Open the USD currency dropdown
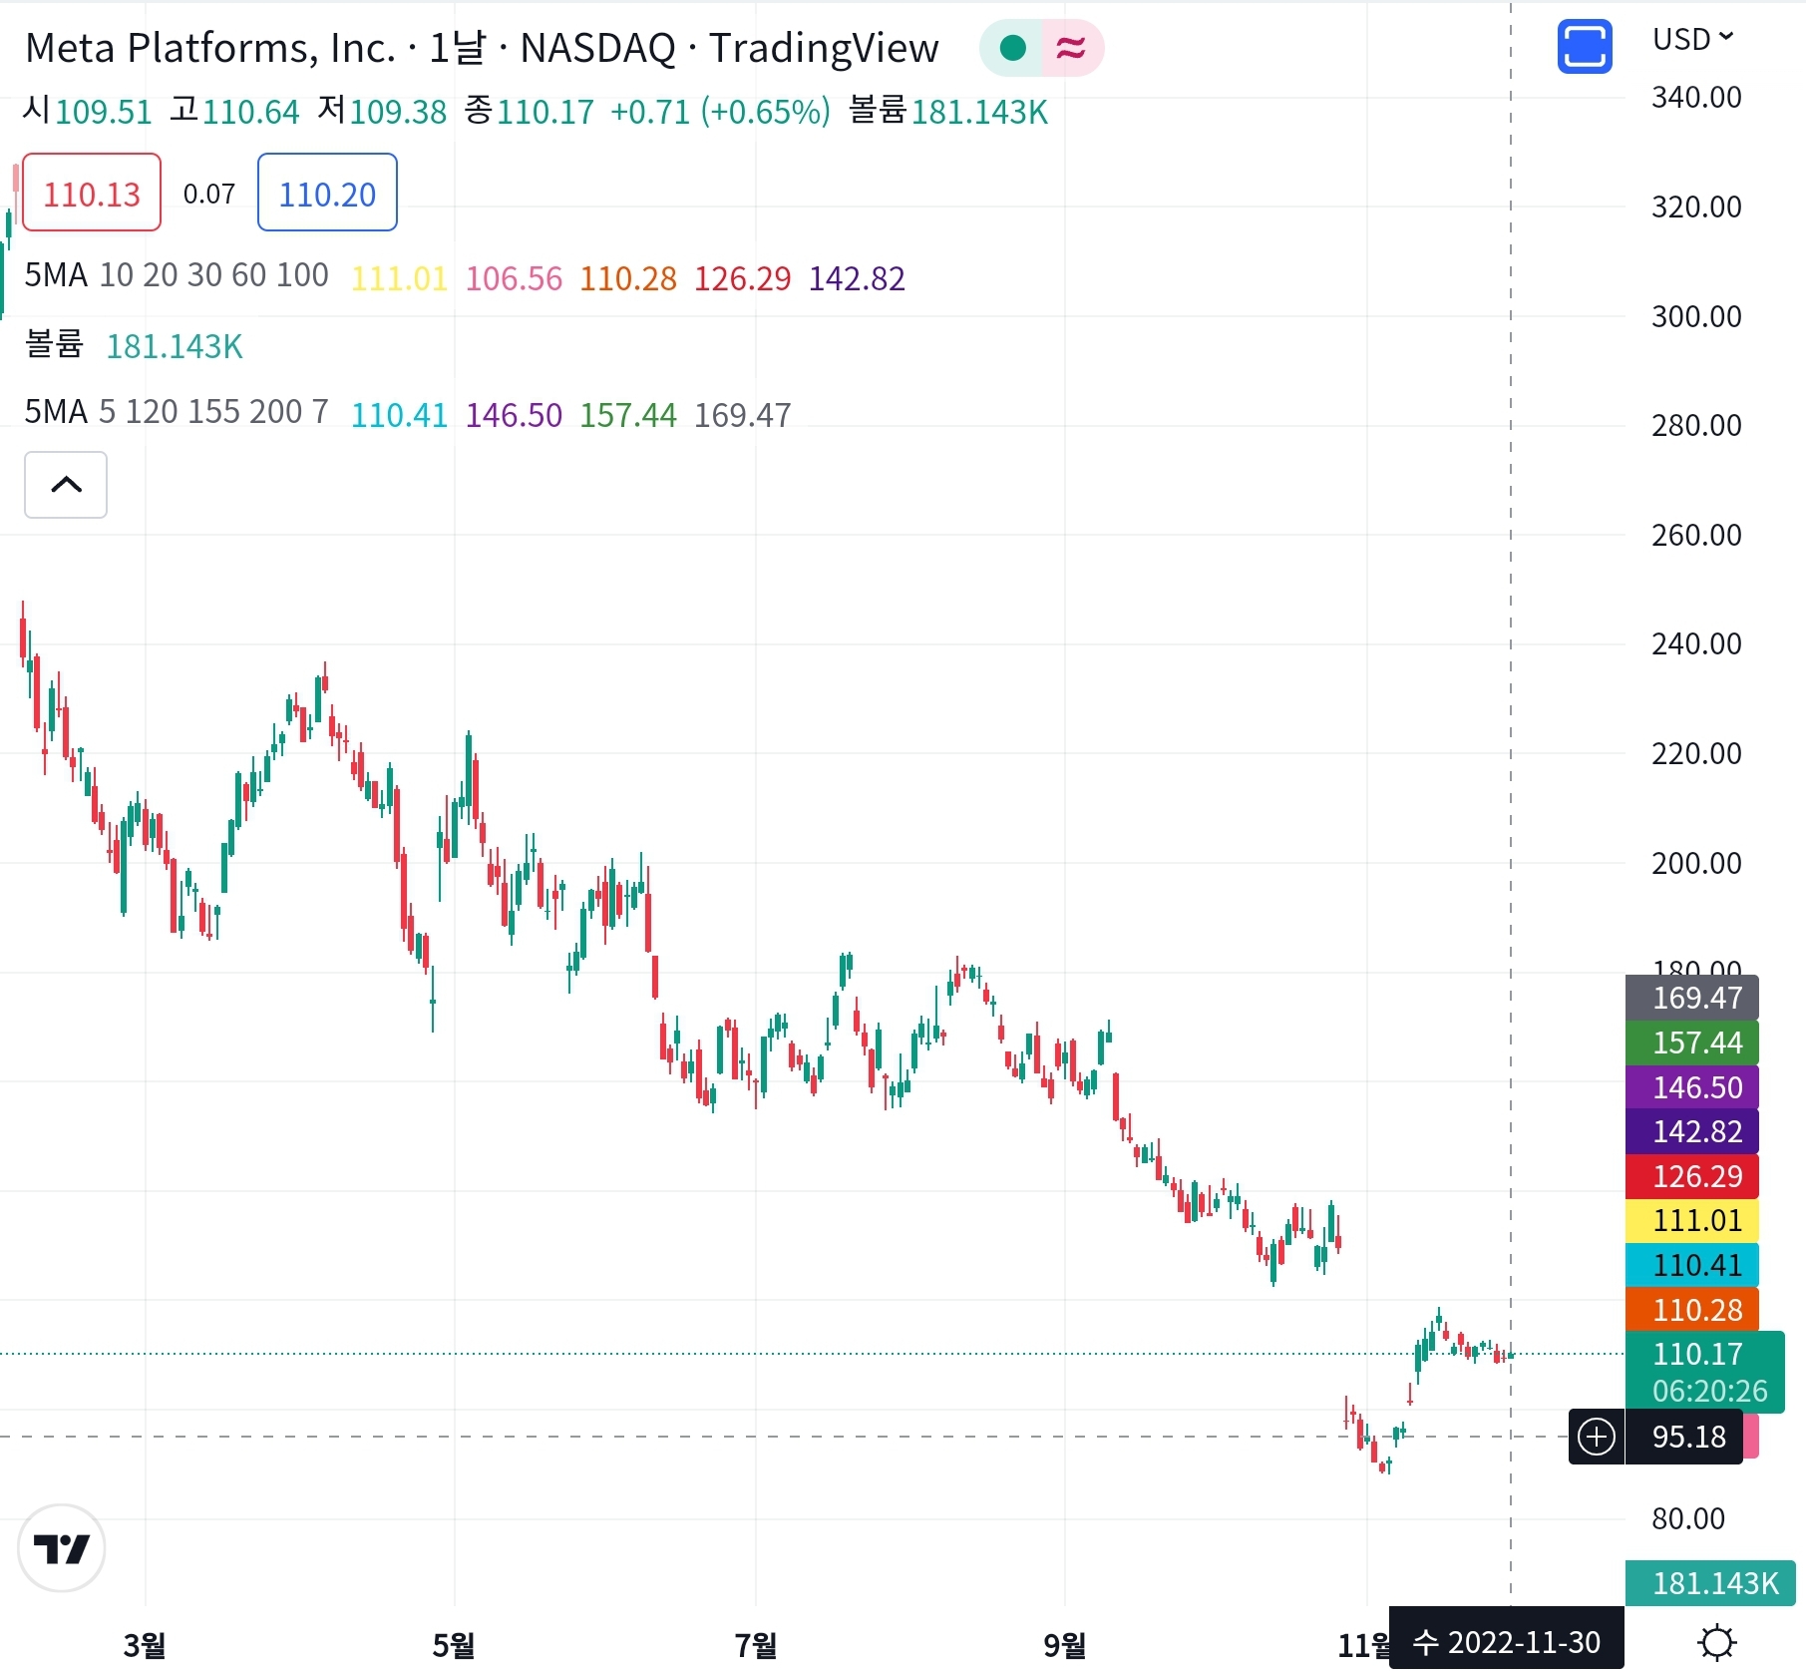This screenshot has width=1806, height=1671. tap(1692, 39)
